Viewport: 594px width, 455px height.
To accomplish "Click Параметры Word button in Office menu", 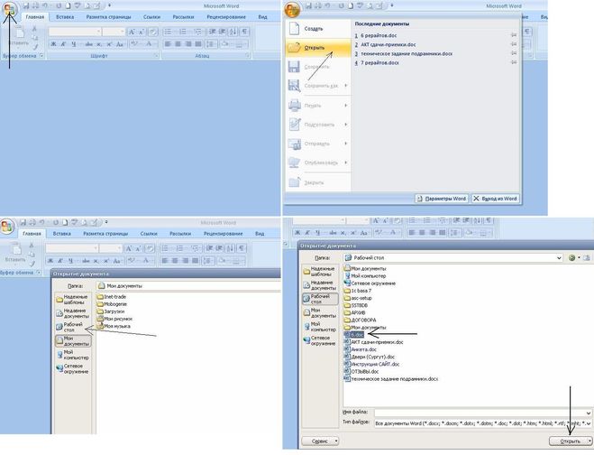I will pyautogui.click(x=442, y=199).
